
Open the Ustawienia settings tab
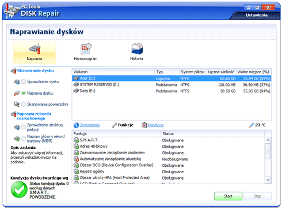pos(257,15)
